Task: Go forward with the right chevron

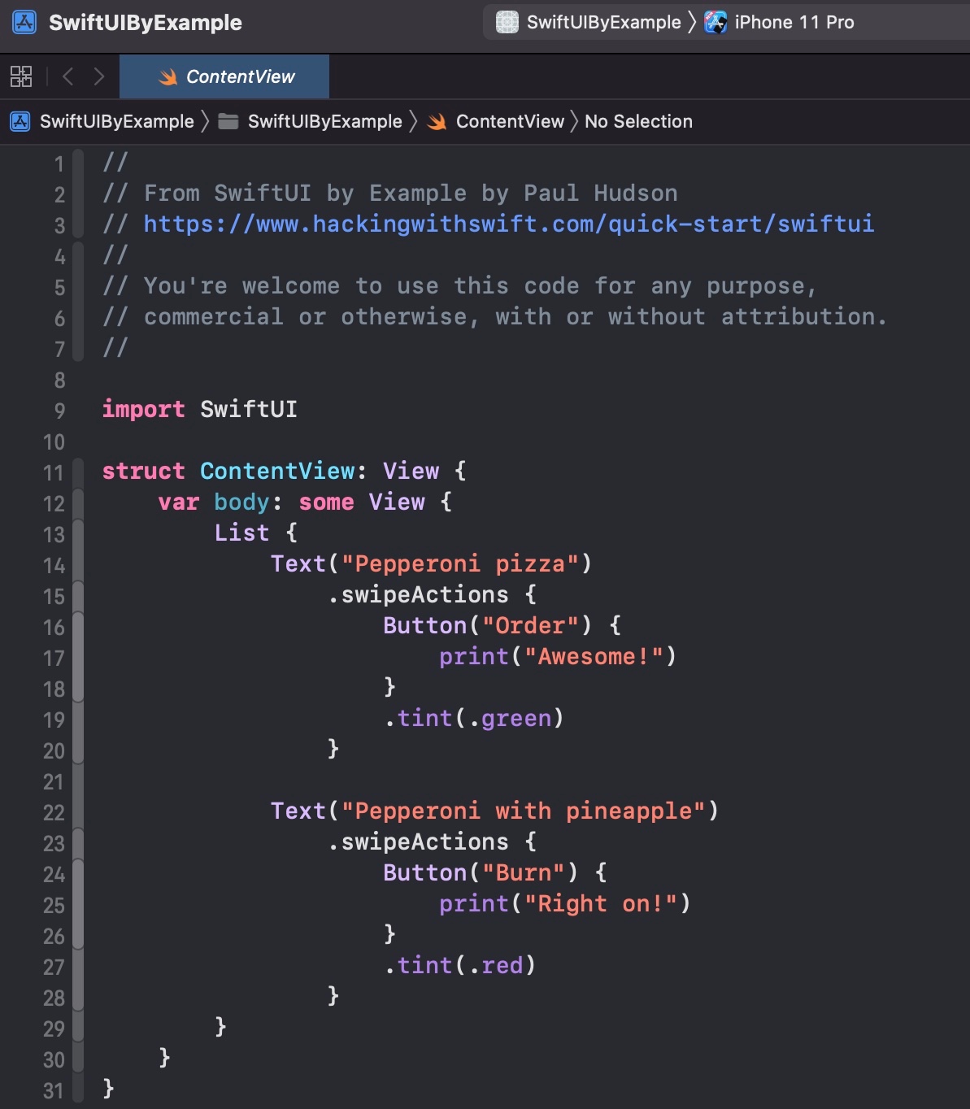Action: point(99,76)
